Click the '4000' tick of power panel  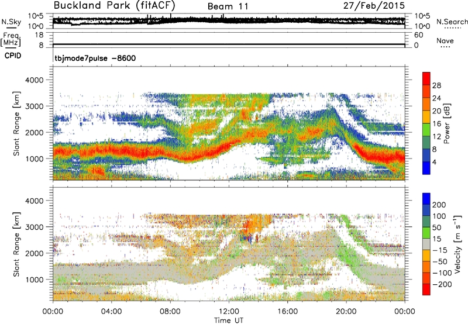(35, 80)
